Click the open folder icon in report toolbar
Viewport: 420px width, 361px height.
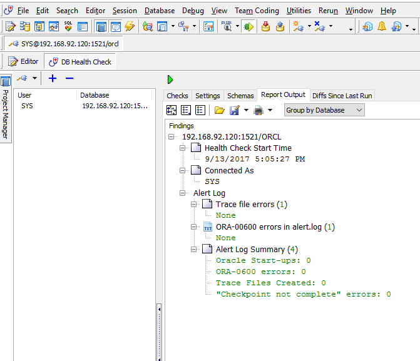pyautogui.click(x=219, y=110)
